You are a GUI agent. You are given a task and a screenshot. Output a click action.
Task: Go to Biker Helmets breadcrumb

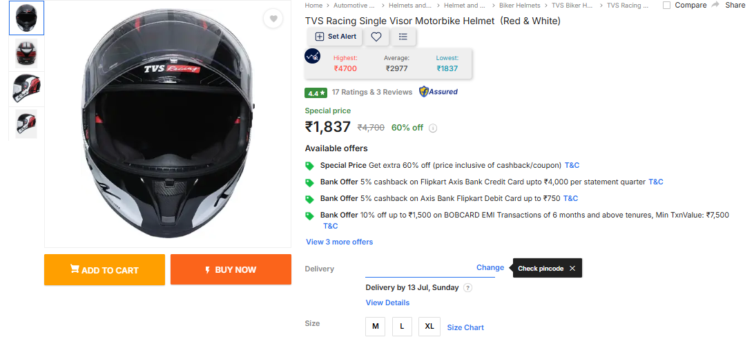(519, 6)
